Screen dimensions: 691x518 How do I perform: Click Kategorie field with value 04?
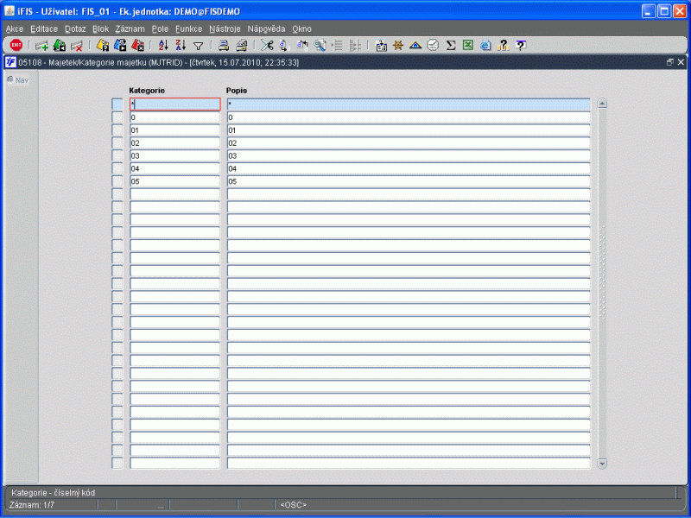tap(175, 168)
